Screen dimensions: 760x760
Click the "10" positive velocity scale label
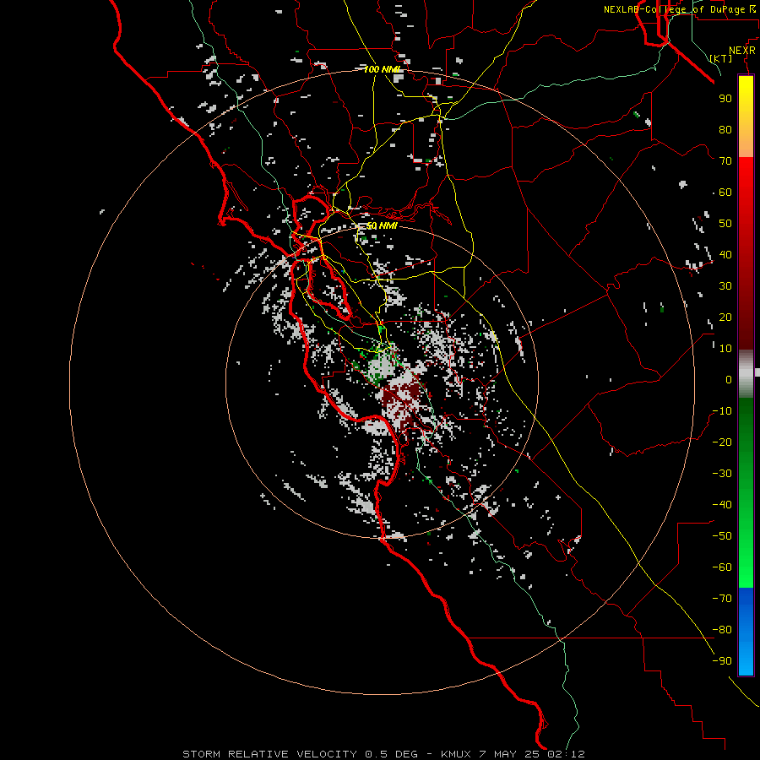[x=725, y=349]
